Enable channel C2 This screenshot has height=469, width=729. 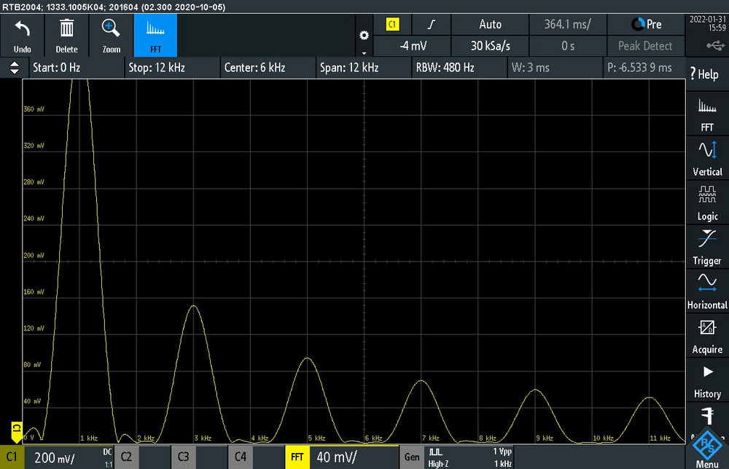point(126,457)
